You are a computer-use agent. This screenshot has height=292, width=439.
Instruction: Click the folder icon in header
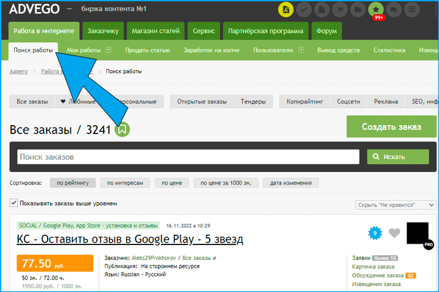(358, 10)
